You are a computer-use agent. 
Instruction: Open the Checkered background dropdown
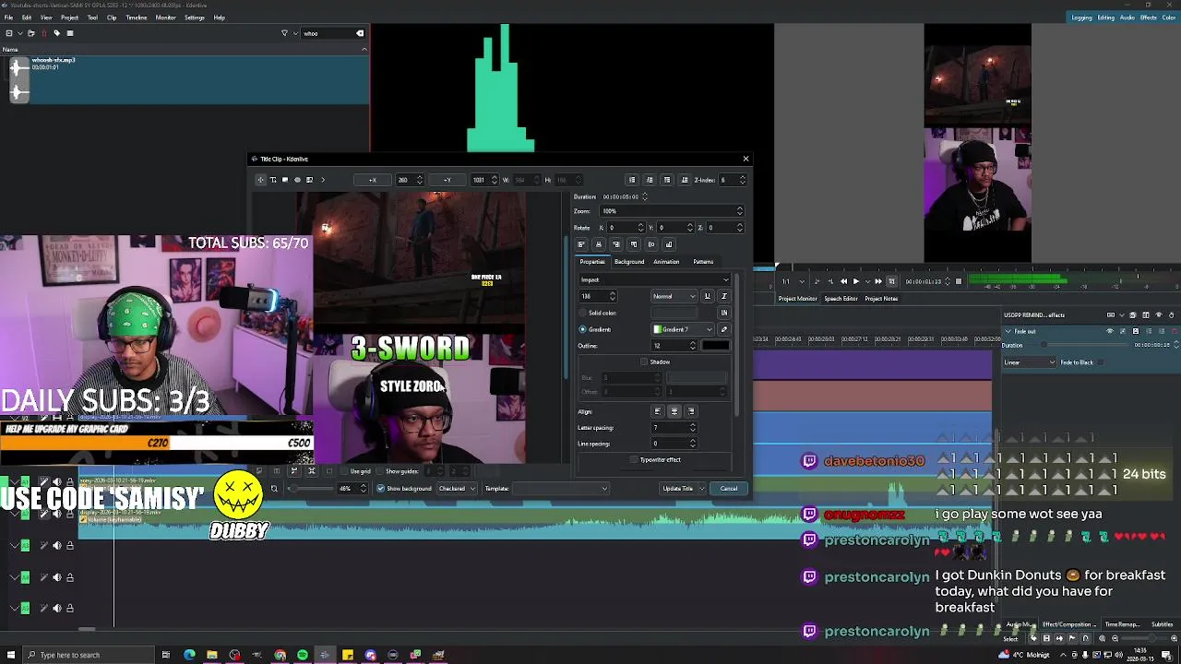pyautogui.click(x=457, y=489)
